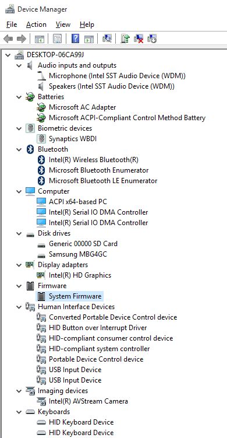This screenshot has width=227, height=438.
Task: Open the Action menu
Action: [x=36, y=24]
